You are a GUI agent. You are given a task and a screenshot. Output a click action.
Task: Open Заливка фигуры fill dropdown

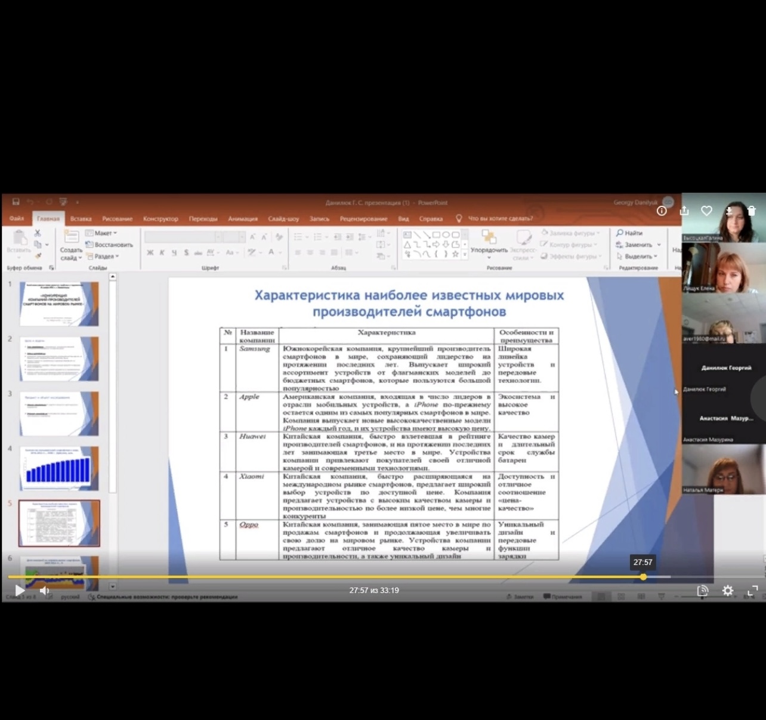pos(570,233)
